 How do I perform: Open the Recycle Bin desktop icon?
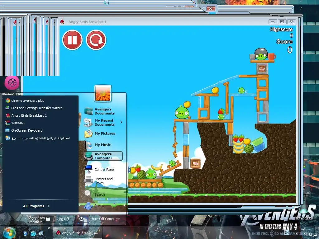click(x=303, y=214)
